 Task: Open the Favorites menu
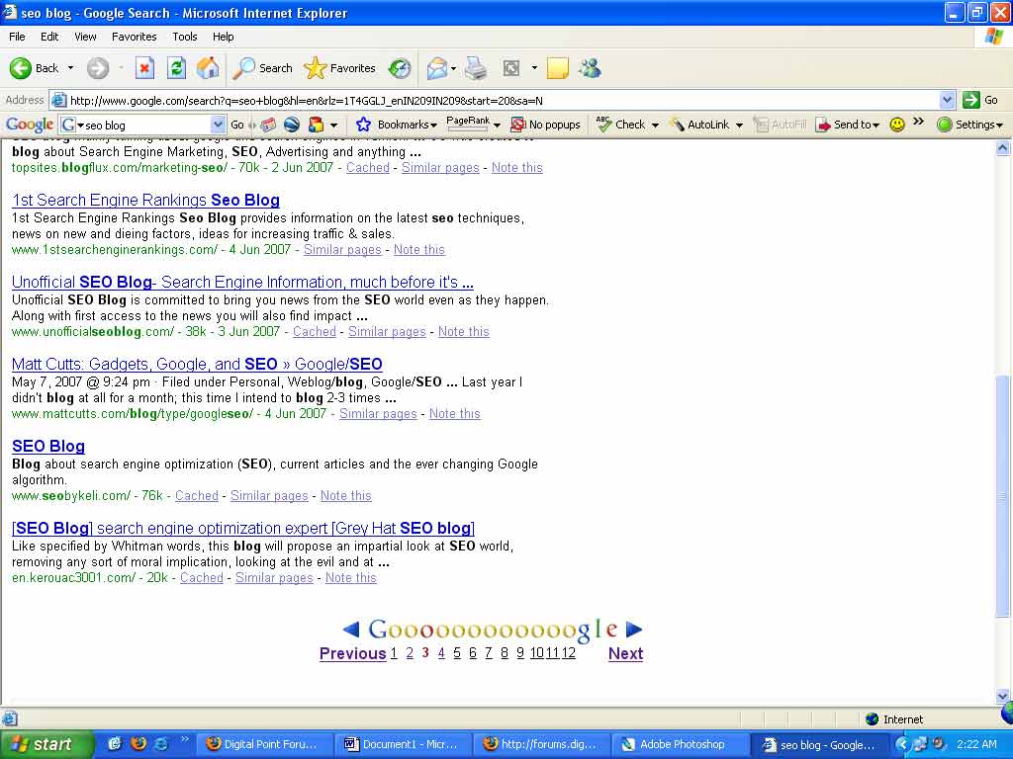pos(134,37)
